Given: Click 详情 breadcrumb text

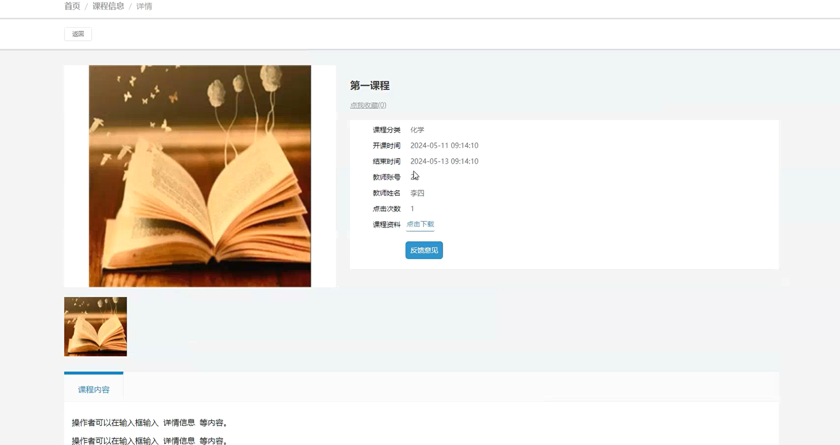Looking at the screenshot, I should tap(144, 6).
